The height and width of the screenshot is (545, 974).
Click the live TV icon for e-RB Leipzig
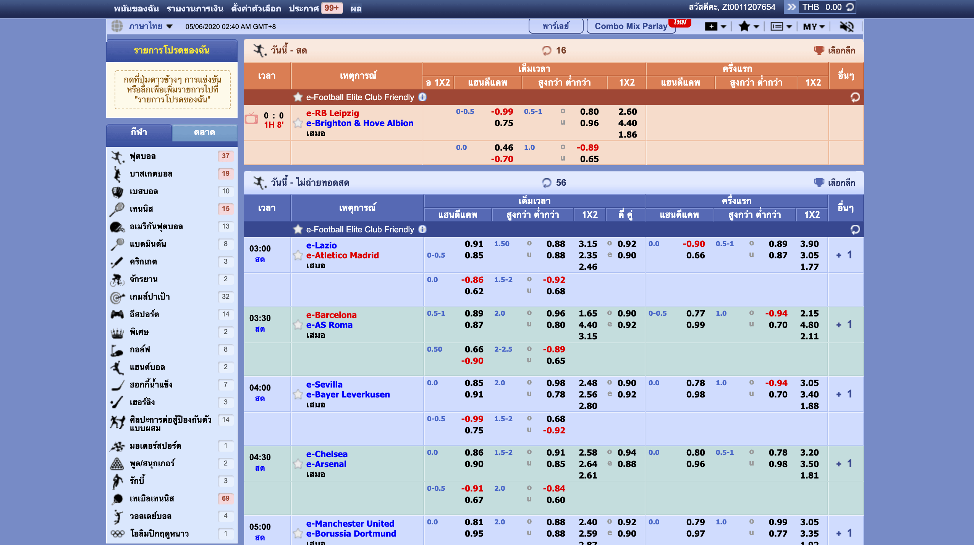click(x=251, y=118)
